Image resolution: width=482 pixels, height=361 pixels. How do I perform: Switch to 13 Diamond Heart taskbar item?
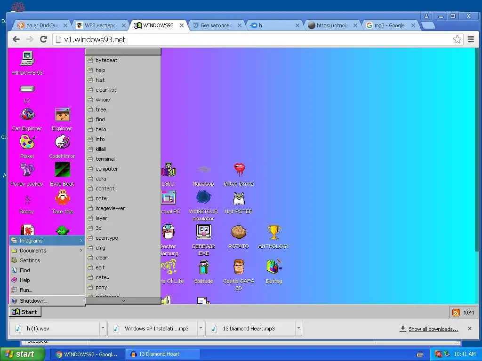pos(163,354)
